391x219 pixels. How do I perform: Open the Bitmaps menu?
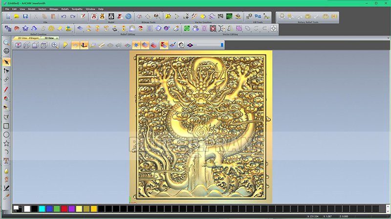54,9
